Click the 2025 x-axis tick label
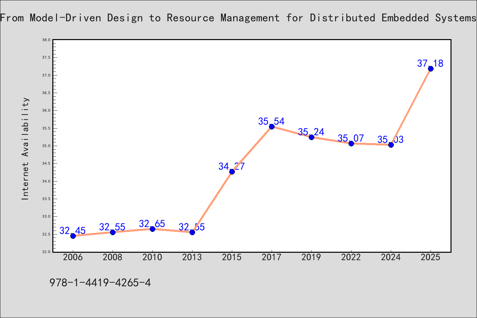Screen dimensions: 477x318 point(431,257)
